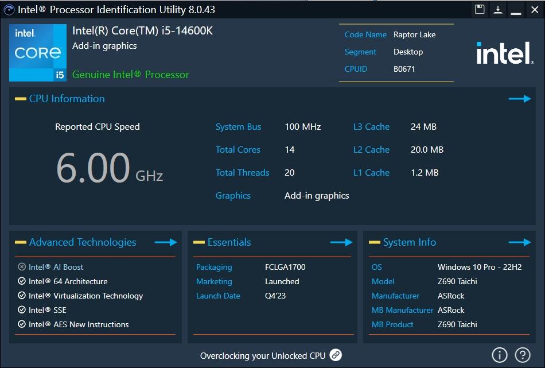The image size is (545, 368).
Task: Click the Windows 10 Pro - 22H2 value
Action: coord(480,267)
